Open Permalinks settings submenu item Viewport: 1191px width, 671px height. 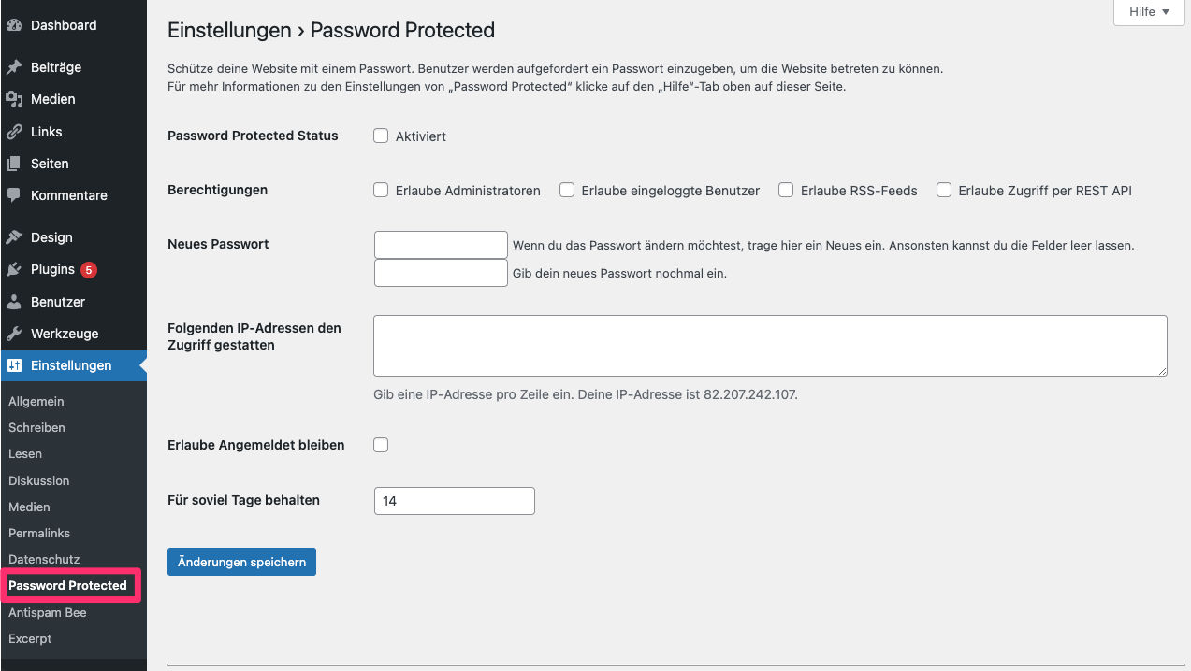(39, 533)
